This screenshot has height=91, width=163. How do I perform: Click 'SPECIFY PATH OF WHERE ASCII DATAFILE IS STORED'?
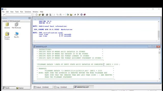click(x=62, y=52)
